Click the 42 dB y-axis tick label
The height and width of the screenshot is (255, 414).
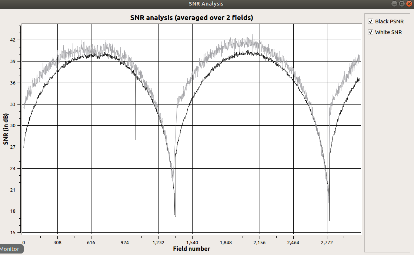pos(13,40)
